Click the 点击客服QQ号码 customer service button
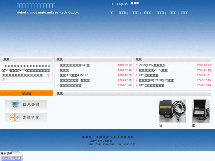Image resolution: width=215 pixels, height=161 pixels. click(x=11, y=159)
